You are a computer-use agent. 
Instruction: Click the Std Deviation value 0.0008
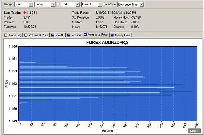tap(100, 17)
